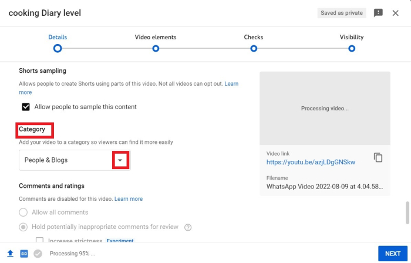Click the upload status arrow icon
Screen dimensions: 411x263
[x=10, y=254]
